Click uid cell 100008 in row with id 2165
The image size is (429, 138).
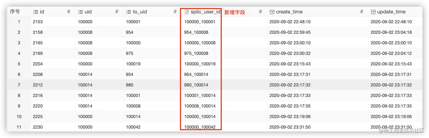[x=85, y=43]
